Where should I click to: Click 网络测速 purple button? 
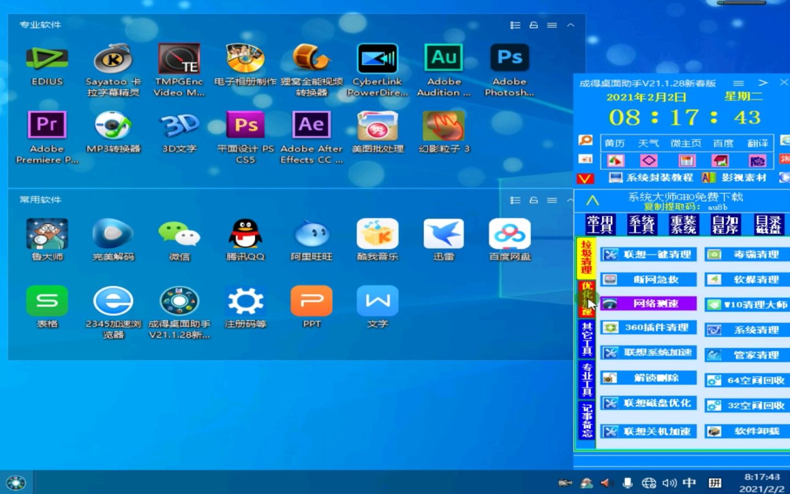(x=649, y=303)
